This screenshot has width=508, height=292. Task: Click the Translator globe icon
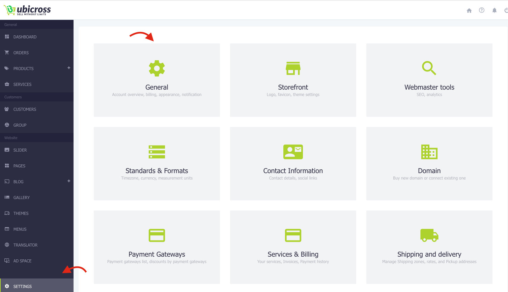pyautogui.click(x=7, y=245)
